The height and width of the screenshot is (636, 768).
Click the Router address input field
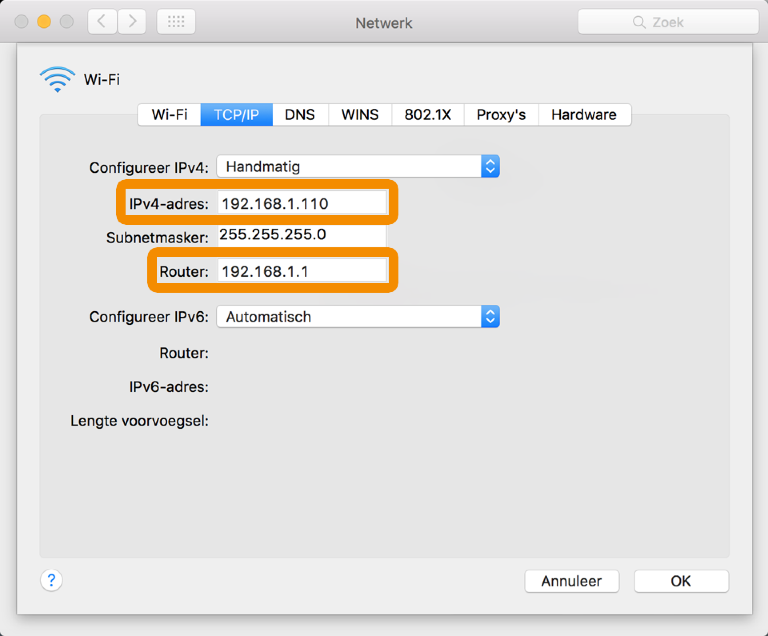(x=302, y=271)
